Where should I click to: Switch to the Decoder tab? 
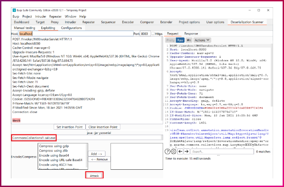(128, 22)
